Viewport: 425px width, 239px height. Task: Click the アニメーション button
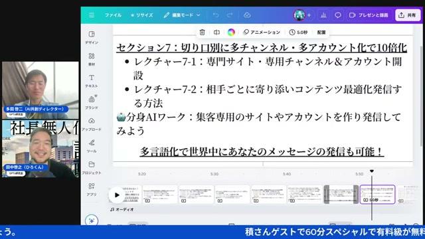(262, 33)
